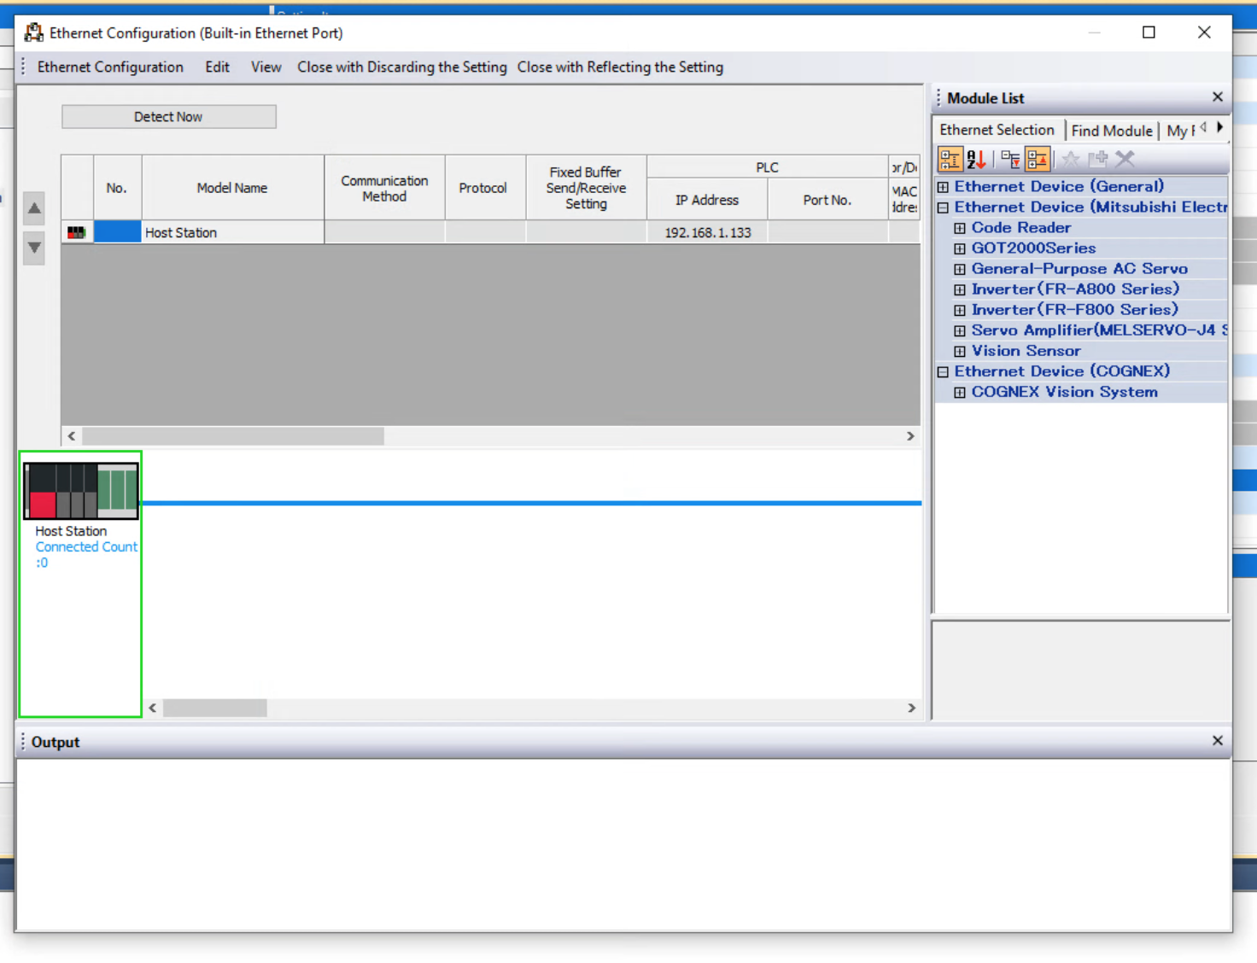Close the Ethernet Configuration window

1204,32
